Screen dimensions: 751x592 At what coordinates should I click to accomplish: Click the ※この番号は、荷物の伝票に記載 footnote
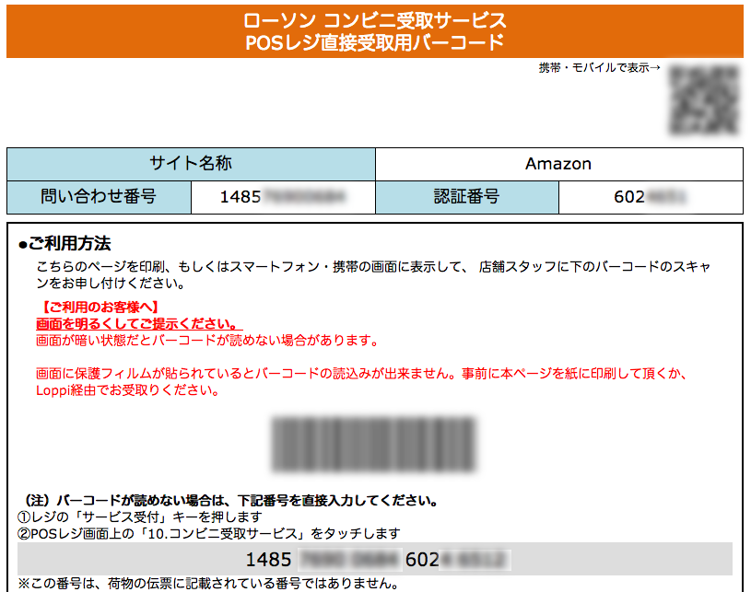point(208,584)
